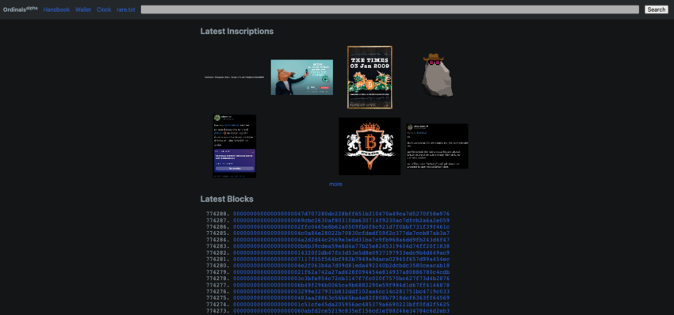Open block 774285 hash link
Screen dimensions: 674x315
coord(341,233)
